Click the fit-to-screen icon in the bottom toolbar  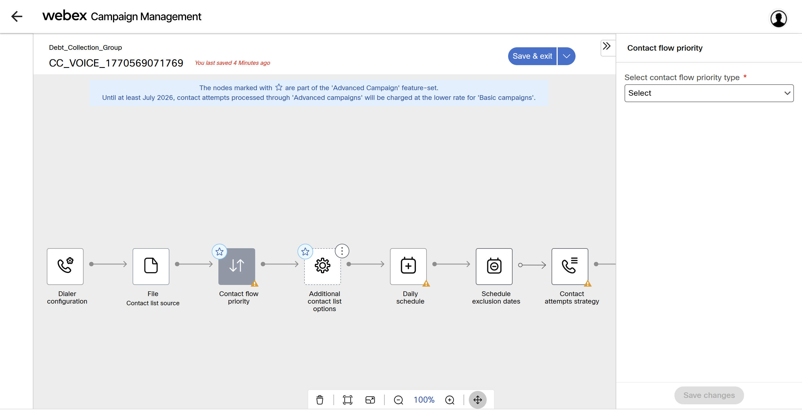point(347,400)
